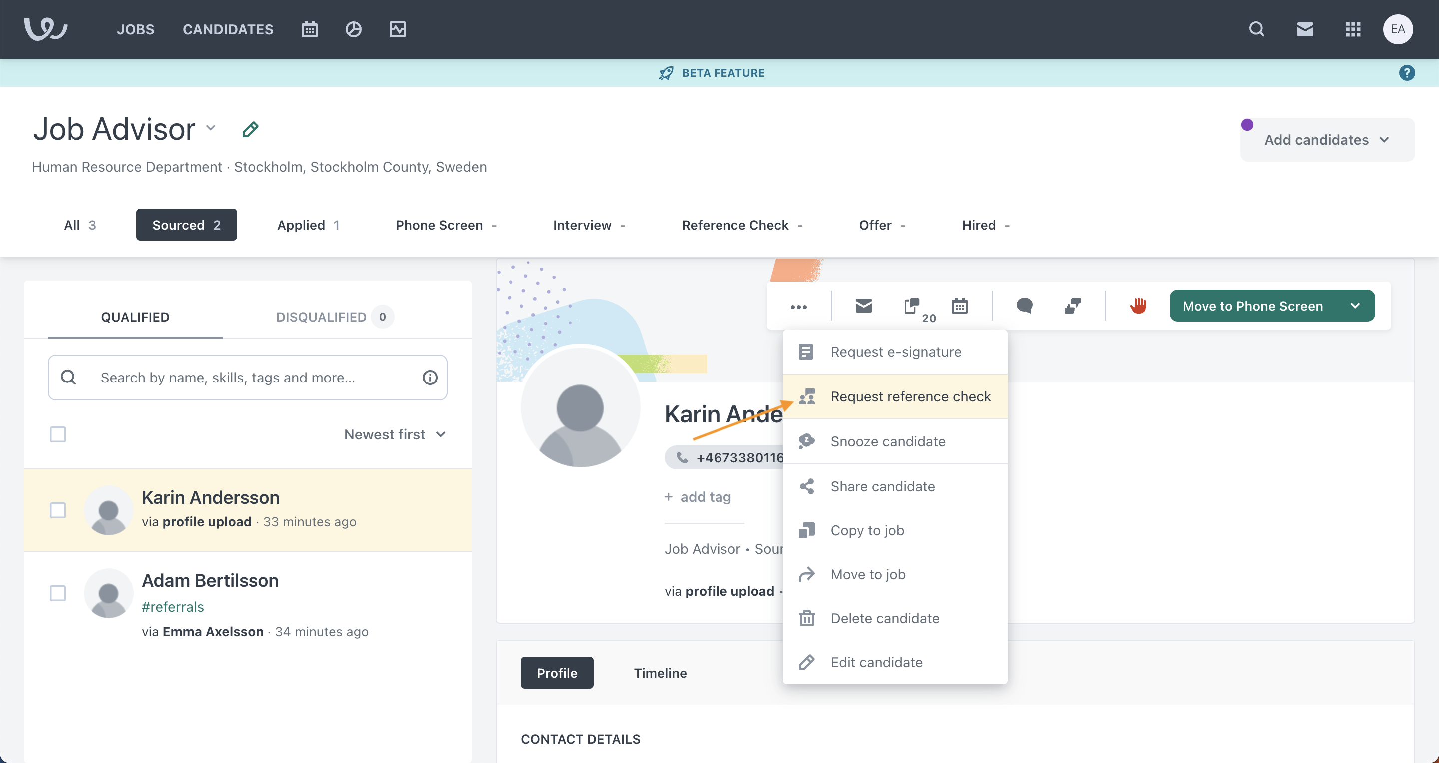Choose Move to job from menu
The width and height of the screenshot is (1439, 763).
pyautogui.click(x=895, y=574)
